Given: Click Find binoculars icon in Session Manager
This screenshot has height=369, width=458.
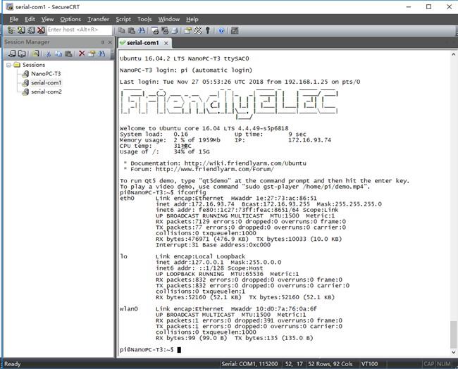Looking at the screenshot, I should (101, 54).
